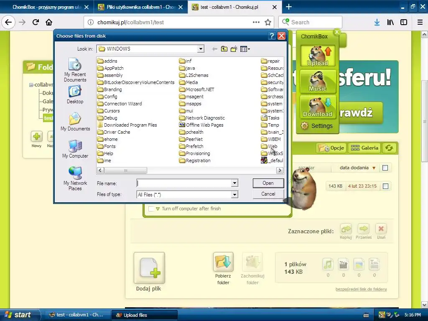
Task: Select Upload files taskbar item
Action: pos(145,315)
